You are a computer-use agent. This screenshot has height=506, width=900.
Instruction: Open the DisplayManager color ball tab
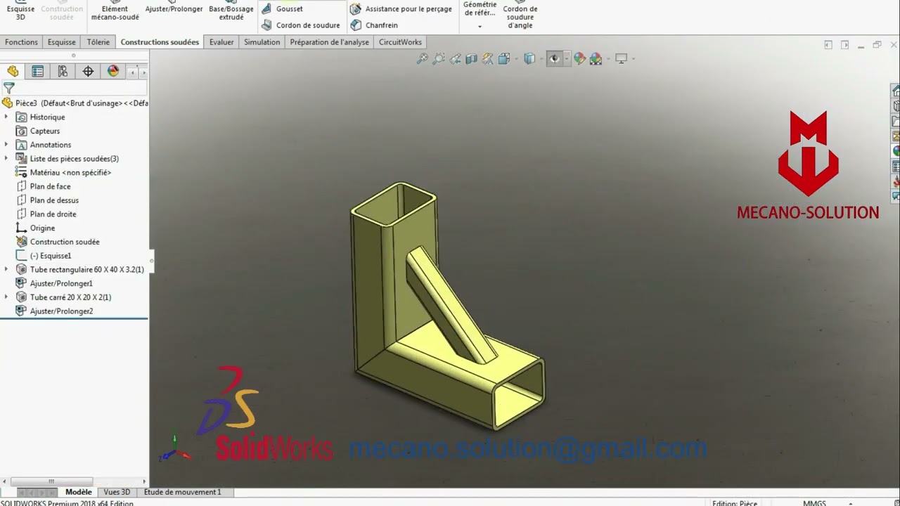click(x=113, y=71)
